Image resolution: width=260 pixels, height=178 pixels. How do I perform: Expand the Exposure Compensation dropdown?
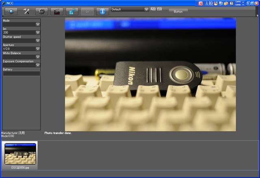(38, 65)
